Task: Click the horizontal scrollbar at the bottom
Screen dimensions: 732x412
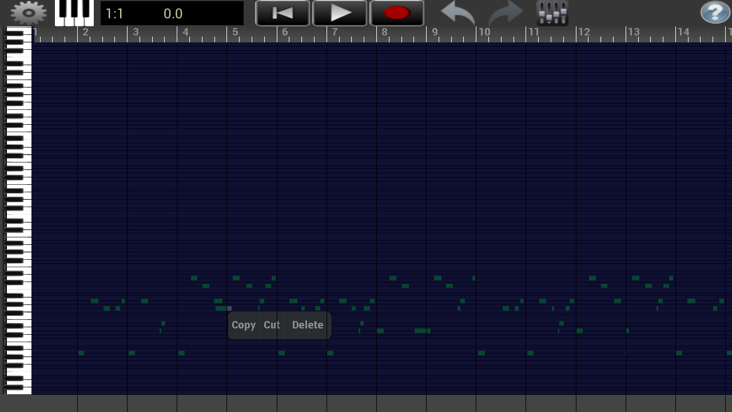Action: [x=366, y=405]
